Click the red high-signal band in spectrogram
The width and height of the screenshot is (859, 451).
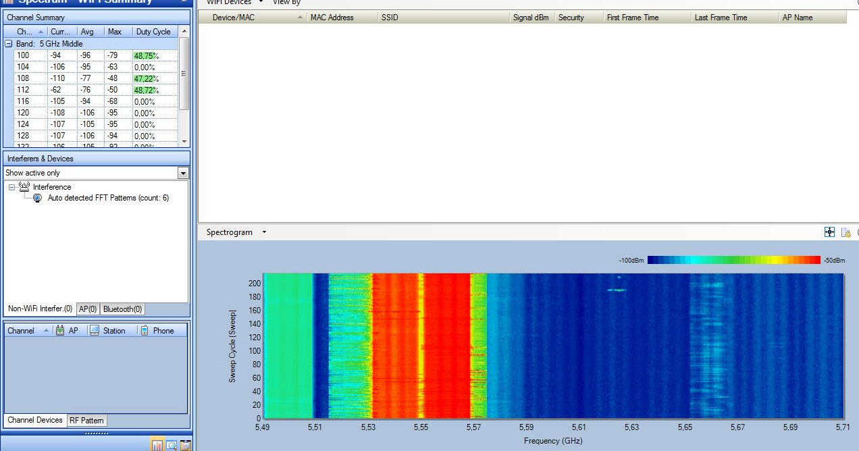[x=446, y=346]
